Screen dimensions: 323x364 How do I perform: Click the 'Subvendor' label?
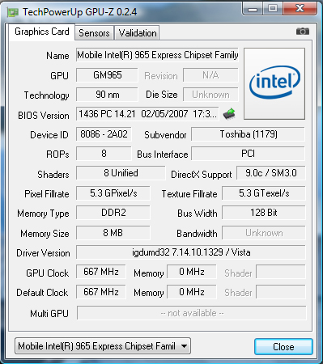[165, 135]
